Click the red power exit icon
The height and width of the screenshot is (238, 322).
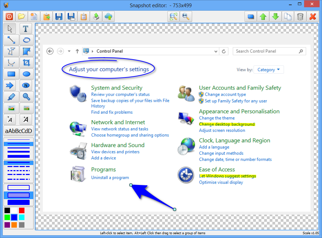click(x=9, y=17)
